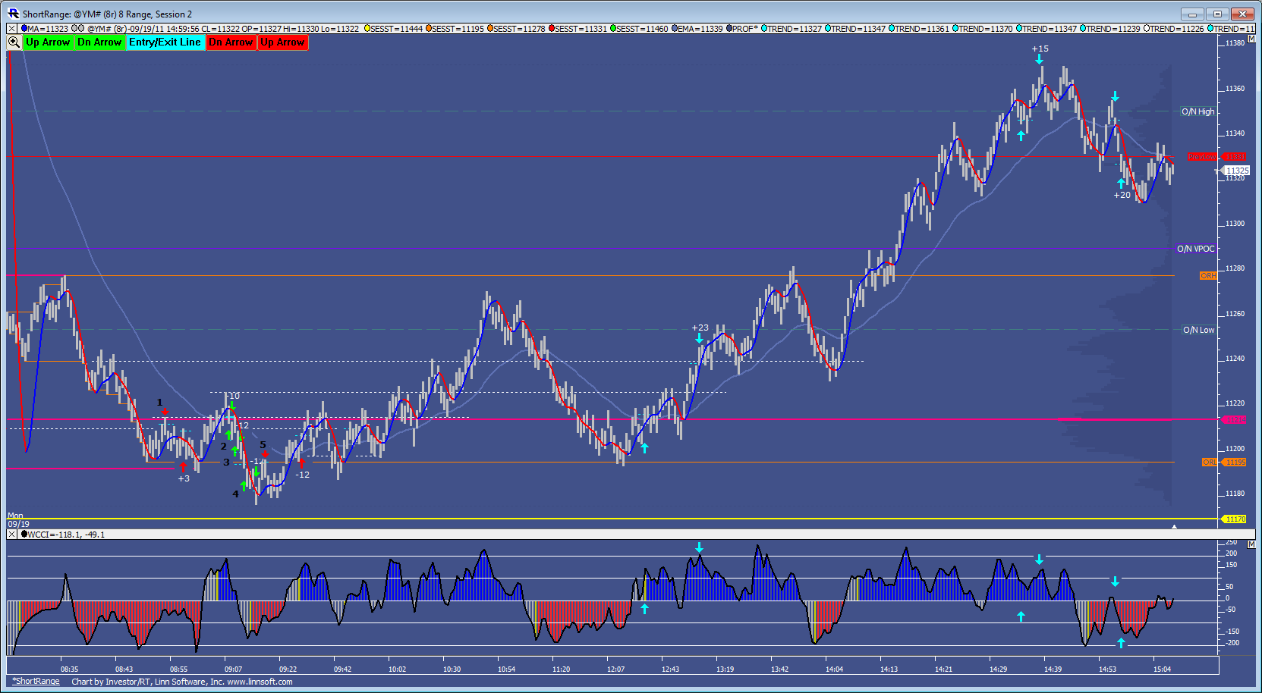This screenshot has height=693, width=1262.
Task: Click the orange ORL label
Action: pos(1210,463)
